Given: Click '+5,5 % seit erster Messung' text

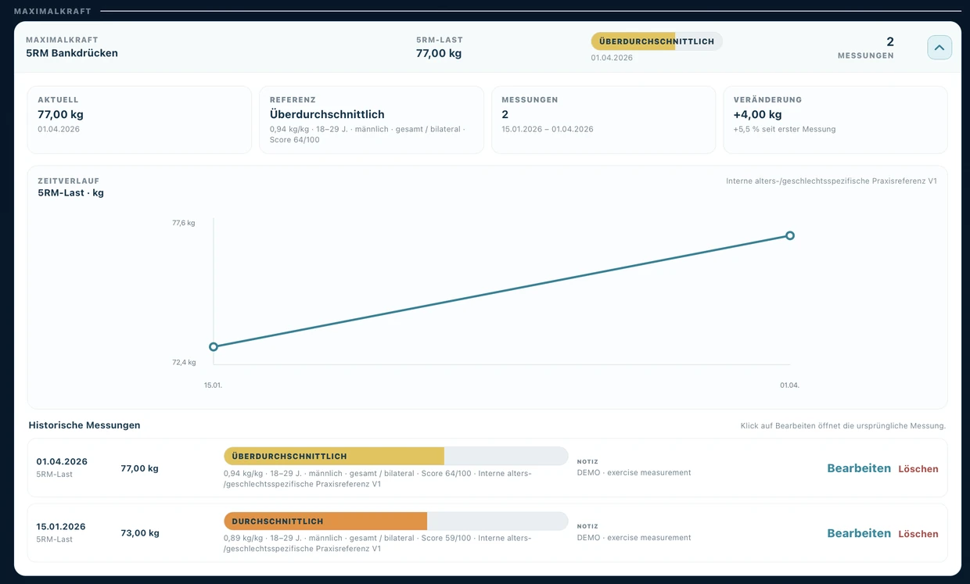Looking at the screenshot, I should click(x=785, y=129).
